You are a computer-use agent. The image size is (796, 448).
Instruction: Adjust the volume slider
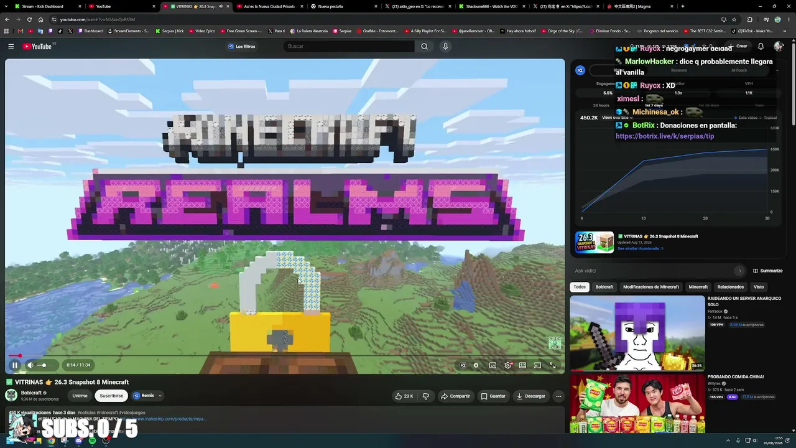[x=44, y=365]
